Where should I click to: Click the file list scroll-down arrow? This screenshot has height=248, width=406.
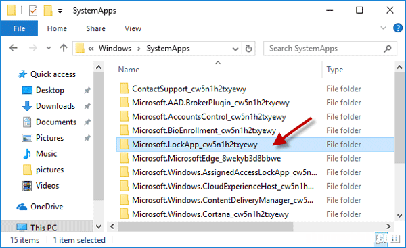[x=399, y=215]
